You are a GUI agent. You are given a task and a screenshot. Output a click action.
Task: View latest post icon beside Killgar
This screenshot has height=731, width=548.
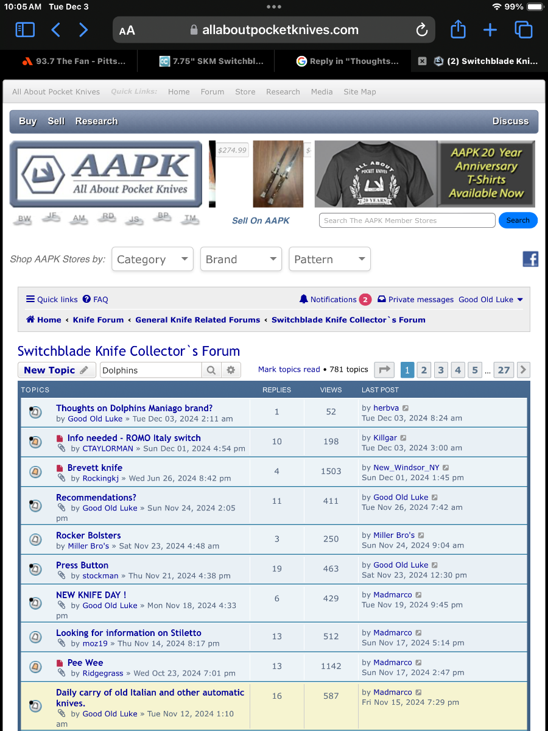(403, 438)
